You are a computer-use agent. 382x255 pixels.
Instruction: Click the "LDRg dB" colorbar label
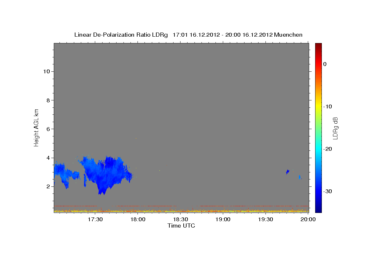tap(335, 128)
